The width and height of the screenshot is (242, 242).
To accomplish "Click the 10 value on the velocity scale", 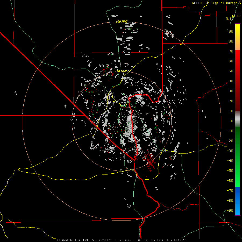I will (x=231, y=111).
